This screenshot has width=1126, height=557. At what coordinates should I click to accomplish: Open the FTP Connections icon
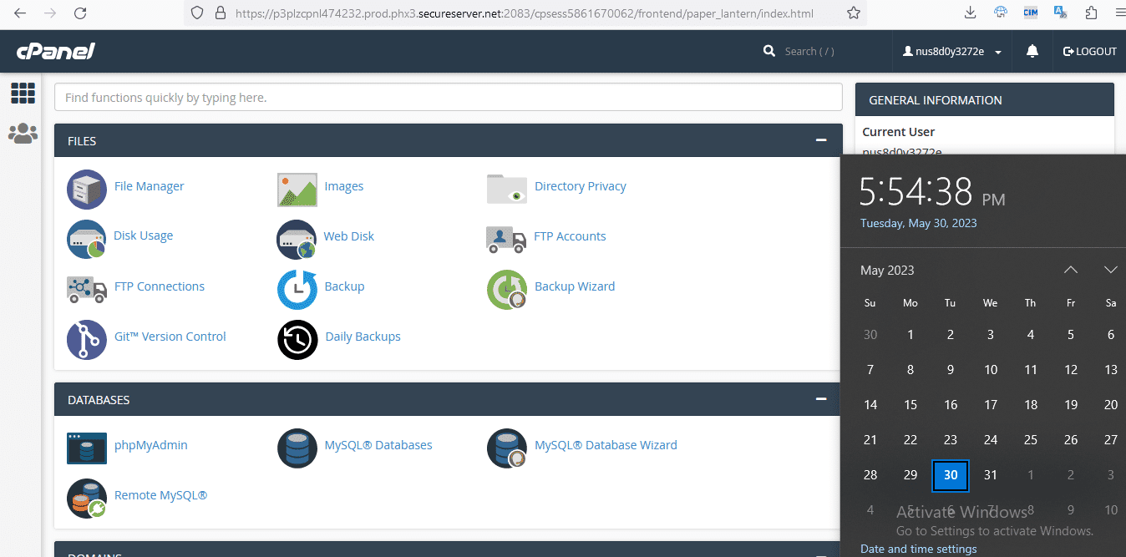(x=87, y=289)
